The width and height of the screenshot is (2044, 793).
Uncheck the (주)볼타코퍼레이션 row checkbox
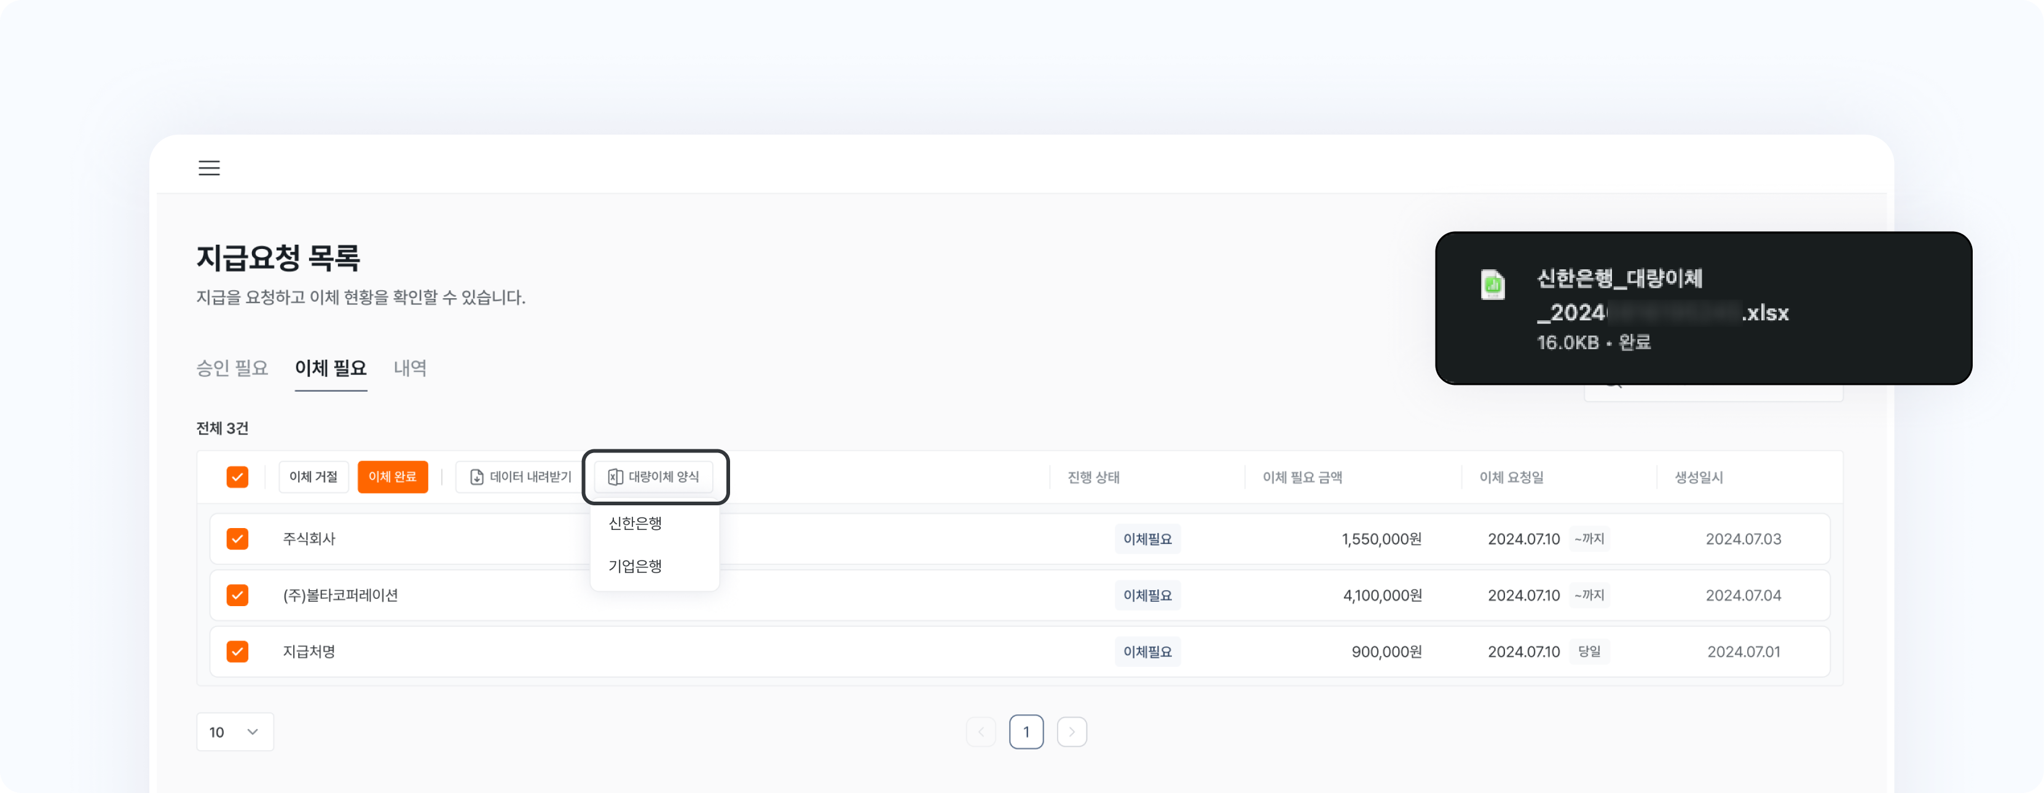coord(237,595)
